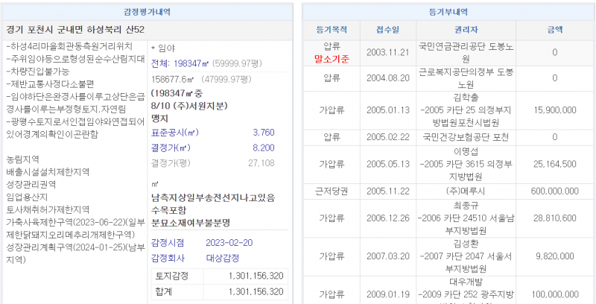The height and width of the screenshot is (304, 596).
Task: Click the 표준공시(㎡) label
Action: 175,132
